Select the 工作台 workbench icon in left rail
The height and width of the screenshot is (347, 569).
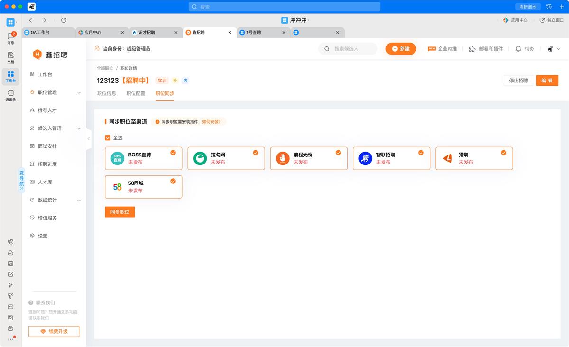coord(10,76)
